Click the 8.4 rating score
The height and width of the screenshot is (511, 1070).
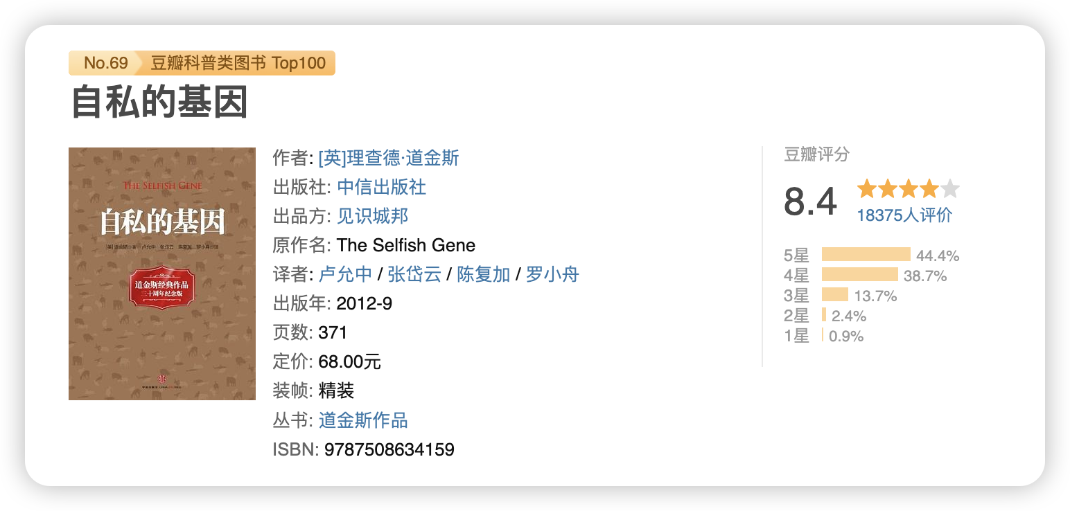810,201
